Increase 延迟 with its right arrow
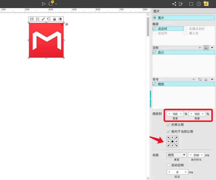Viewport: 216px width, 180px height. pyautogui.click(x=186, y=172)
